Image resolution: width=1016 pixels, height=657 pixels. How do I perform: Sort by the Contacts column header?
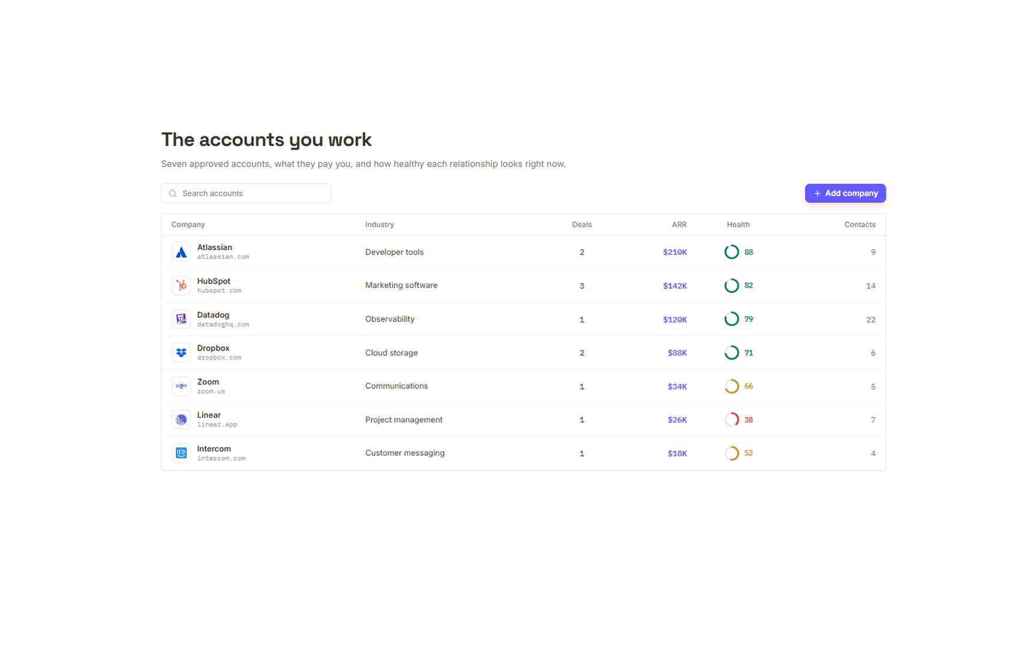(860, 225)
